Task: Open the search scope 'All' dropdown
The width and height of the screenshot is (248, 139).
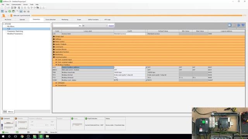Action: [95, 26]
